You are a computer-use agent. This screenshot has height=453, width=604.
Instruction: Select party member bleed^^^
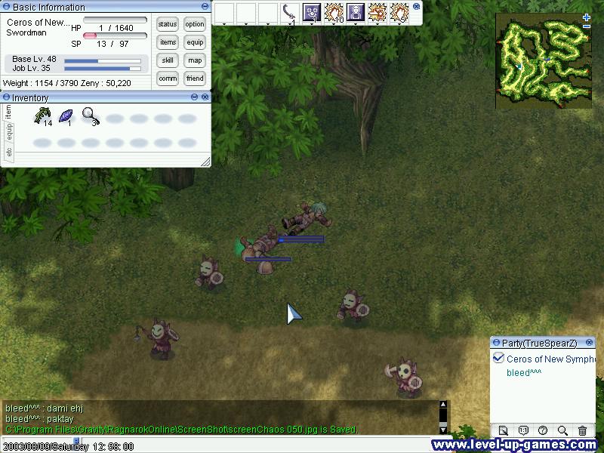(523, 372)
